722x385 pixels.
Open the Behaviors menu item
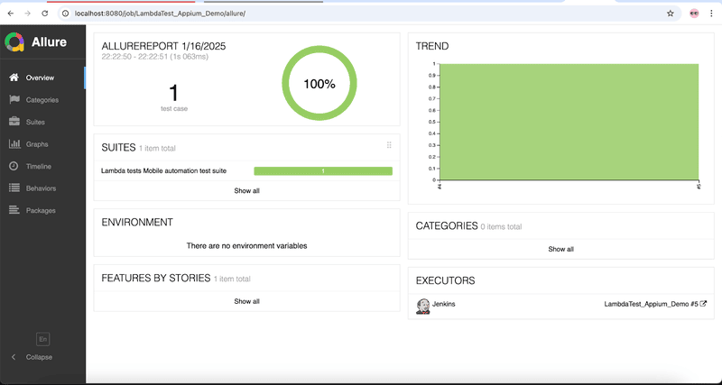[42, 188]
